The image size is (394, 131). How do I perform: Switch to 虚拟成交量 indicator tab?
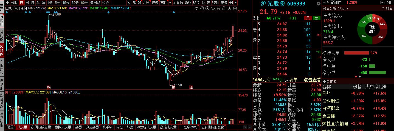pyautogui.click(x=63, y=127)
